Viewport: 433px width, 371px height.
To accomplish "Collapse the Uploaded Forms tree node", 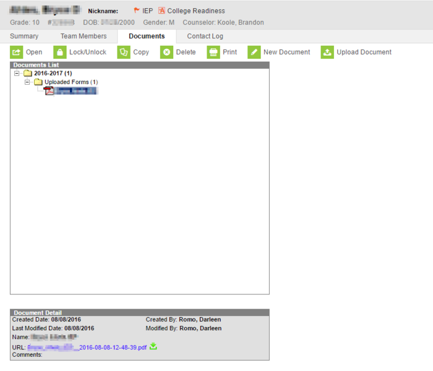I will tap(28, 82).
